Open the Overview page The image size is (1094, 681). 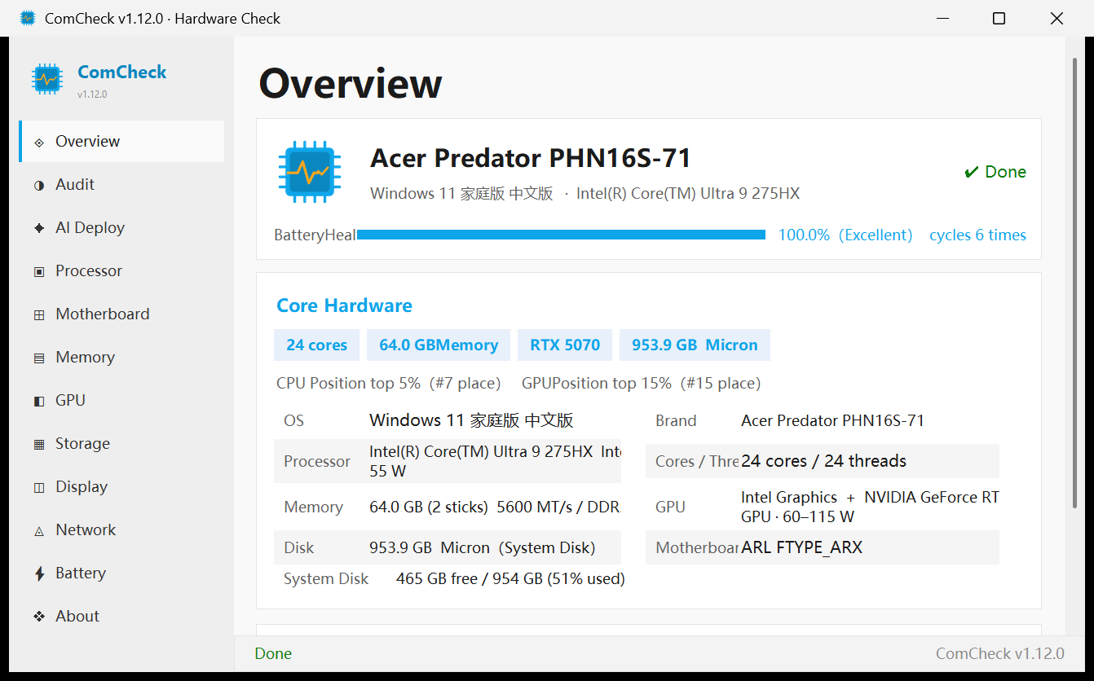click(121, 142)
